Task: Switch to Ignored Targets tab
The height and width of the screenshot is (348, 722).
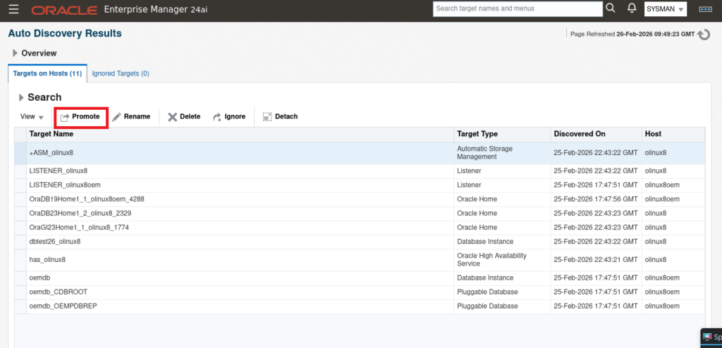Action: click(121, 73)
